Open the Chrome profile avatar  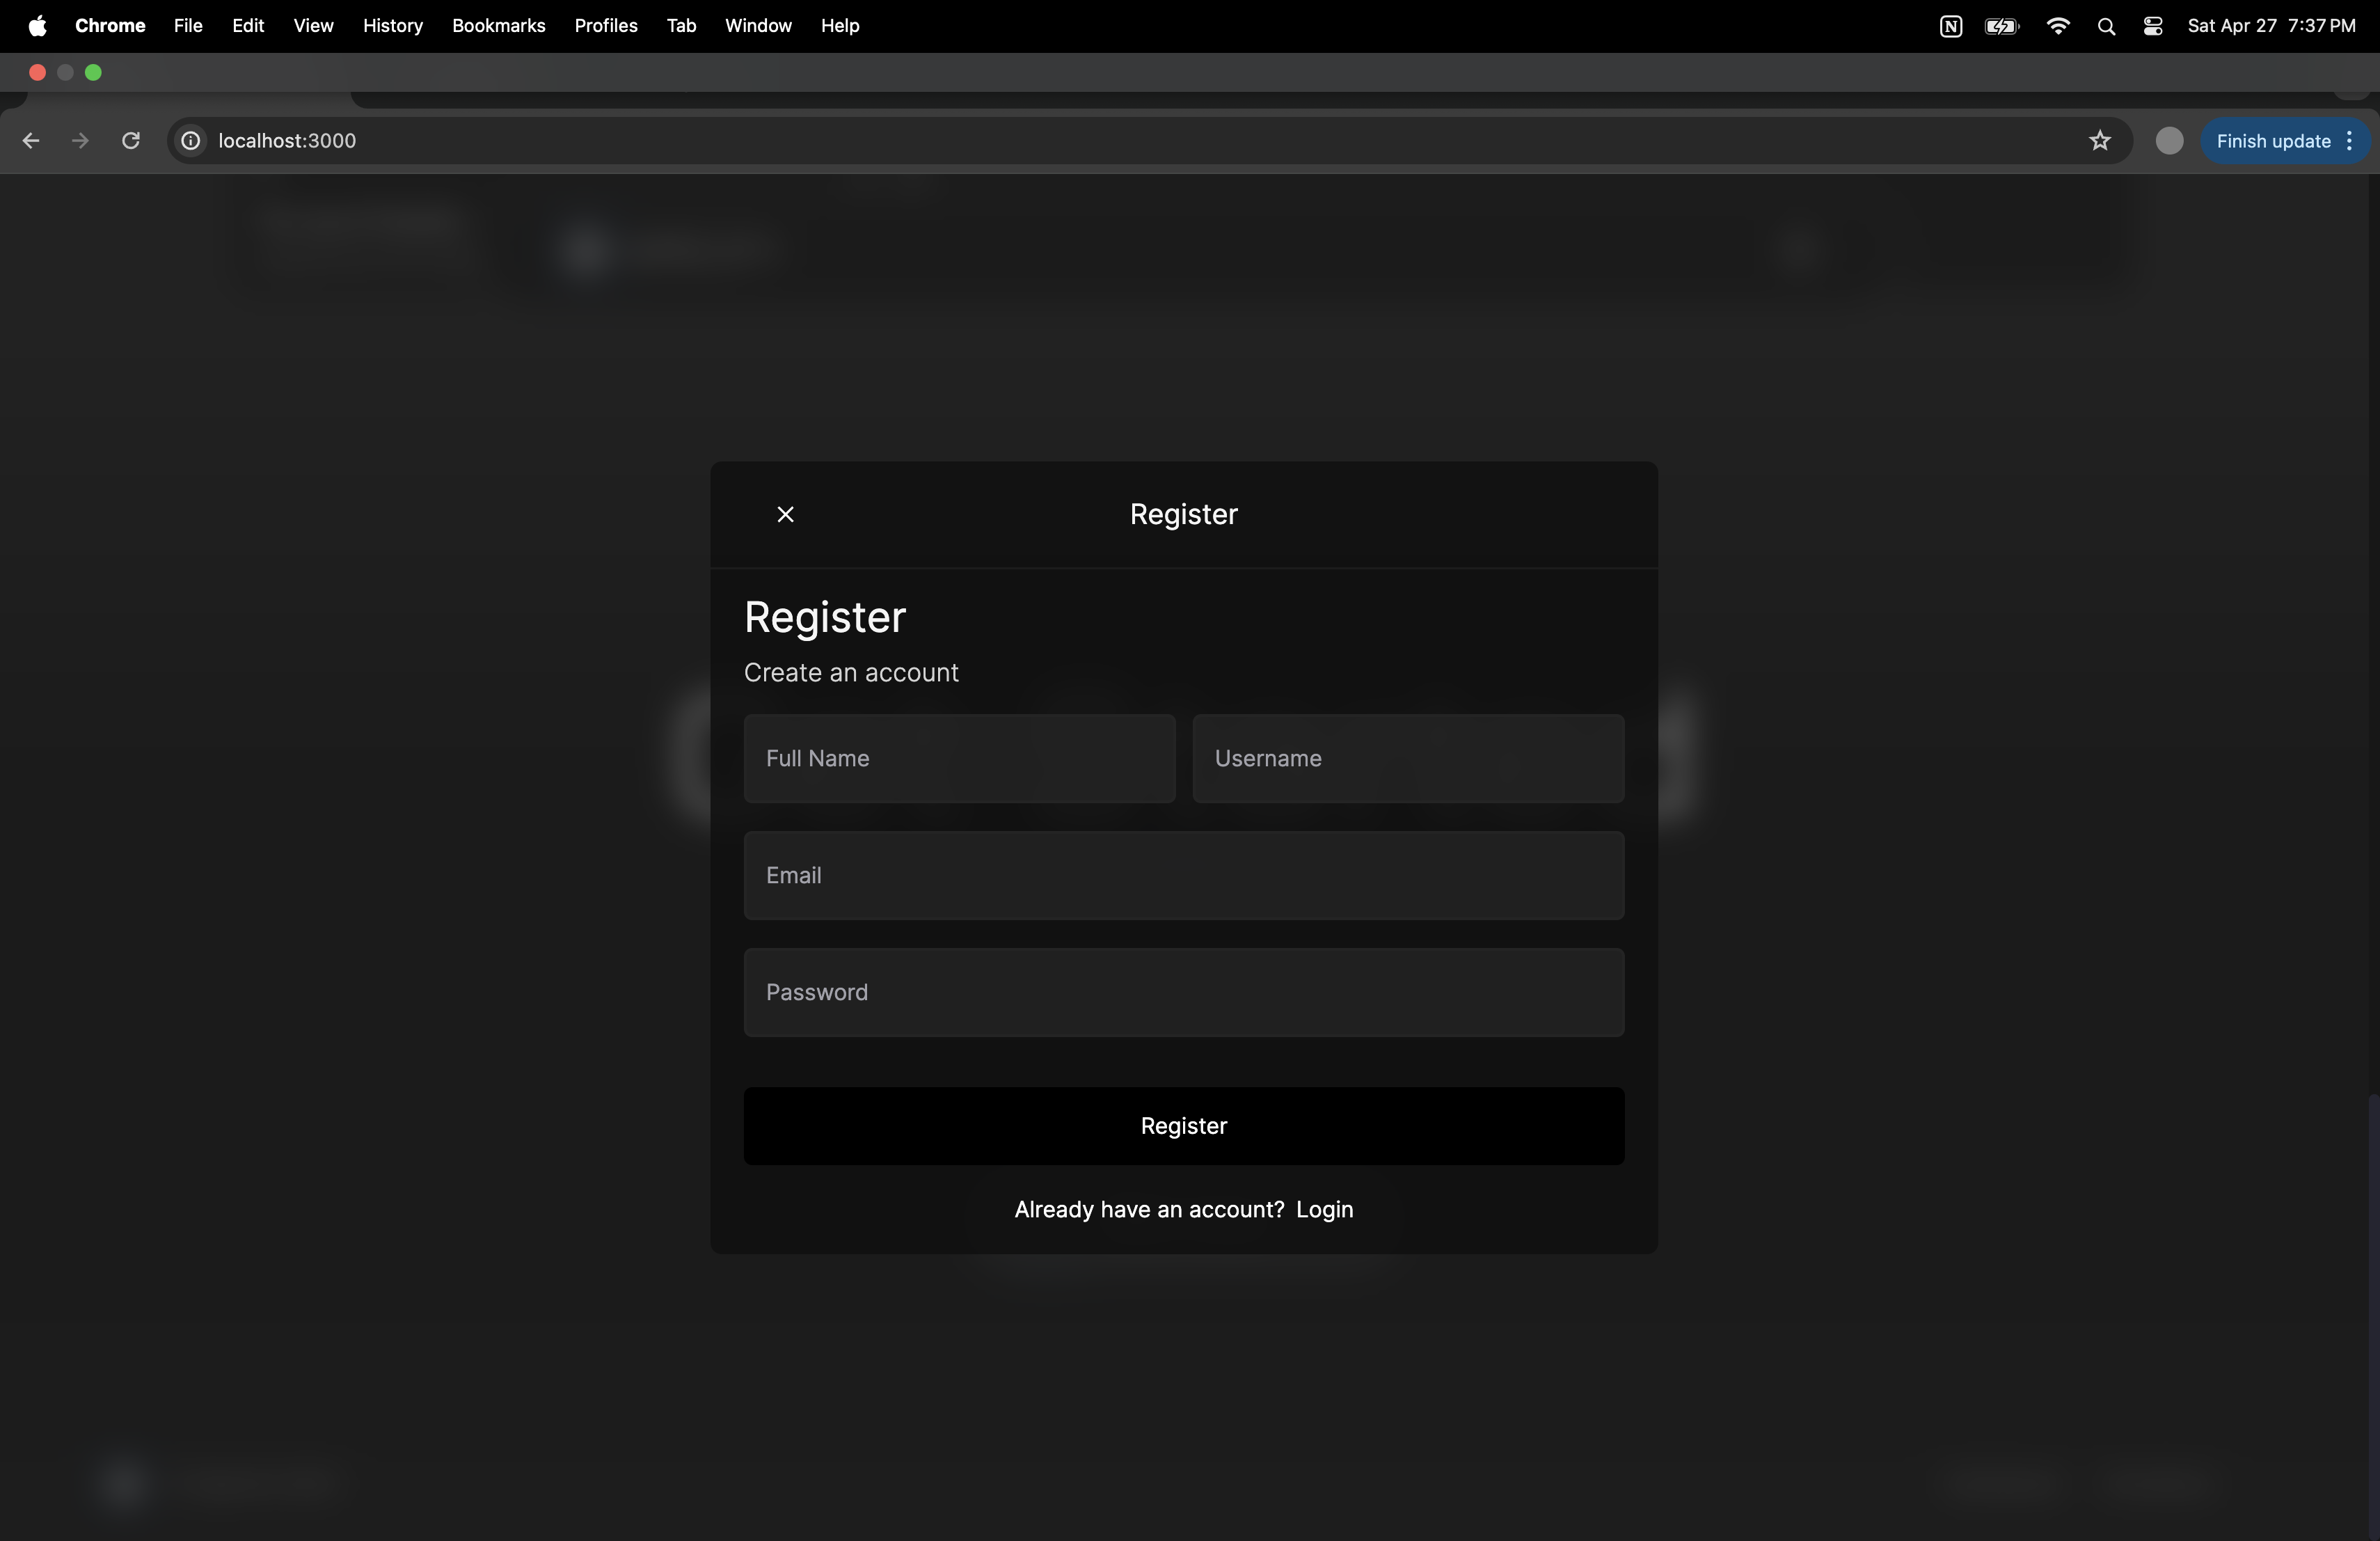point(2168,141)
